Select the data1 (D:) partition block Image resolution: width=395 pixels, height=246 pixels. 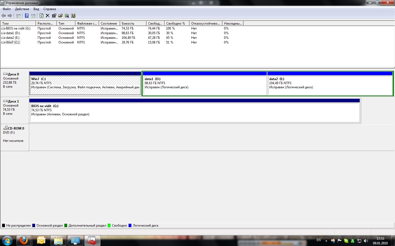click(204, 85)
